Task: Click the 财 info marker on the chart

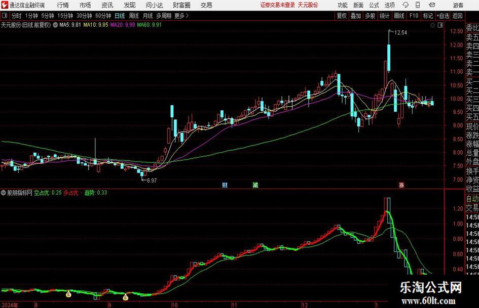Action: point(225,185)
